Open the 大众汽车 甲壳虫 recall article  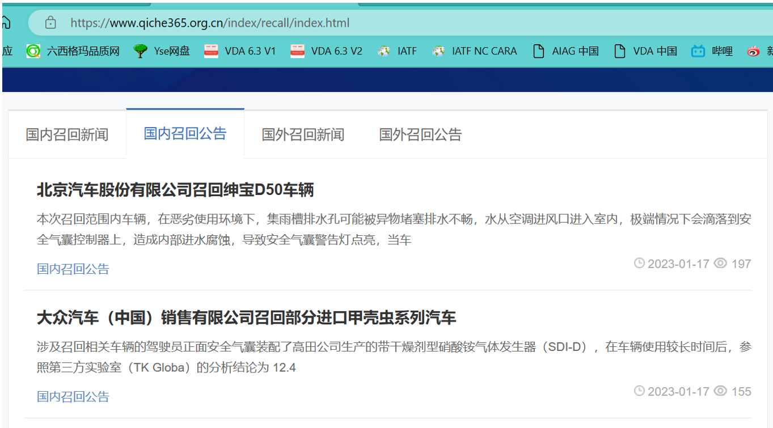click(246, 317)
